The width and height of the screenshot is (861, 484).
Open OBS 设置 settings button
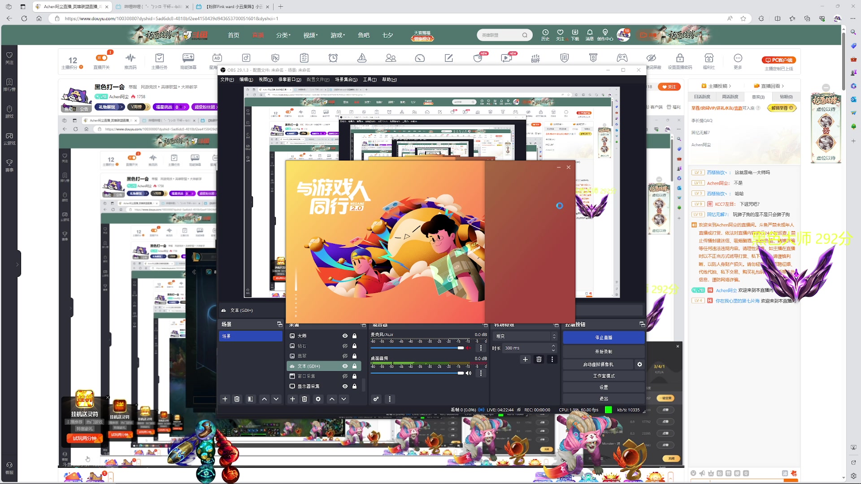(x=604, y=387)
